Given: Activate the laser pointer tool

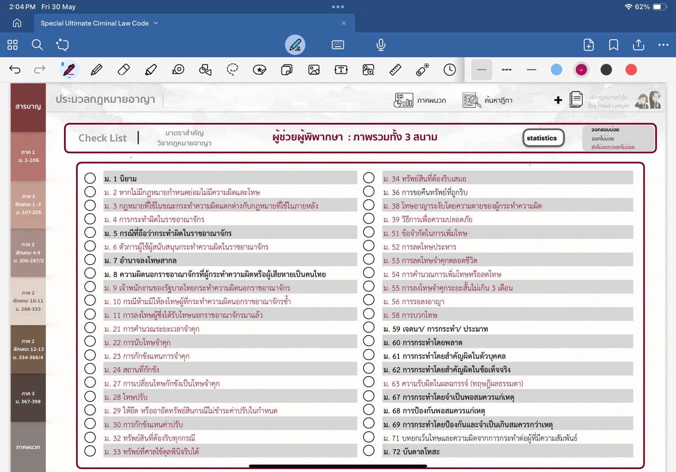Looking at the screenshot, I should (x=422, y=69).
